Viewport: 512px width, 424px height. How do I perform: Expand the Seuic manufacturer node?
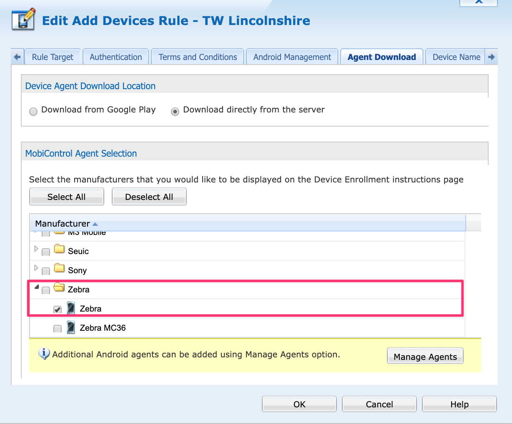pos(36,249)
